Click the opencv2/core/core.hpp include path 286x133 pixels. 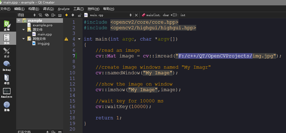(144, 22)
